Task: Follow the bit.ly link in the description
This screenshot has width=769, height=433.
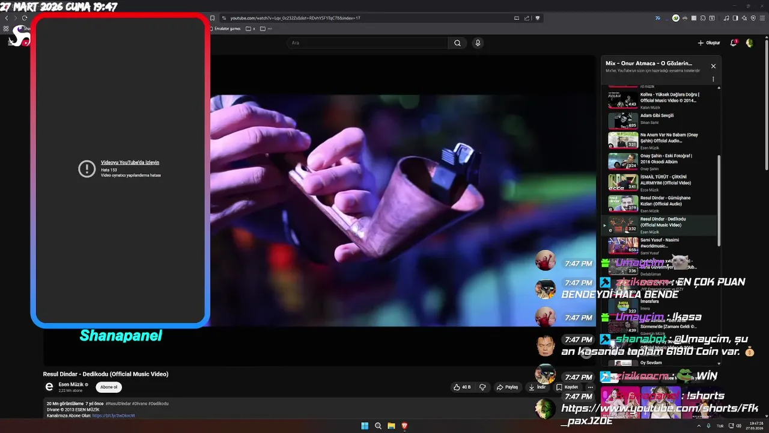Action: (x=114, y=416)
